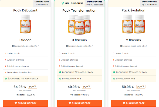Click the cart icon in Pack Transformation button
The width and height of the screenshot is (159, 107).
pyautogui.click(x=70, y=103)
